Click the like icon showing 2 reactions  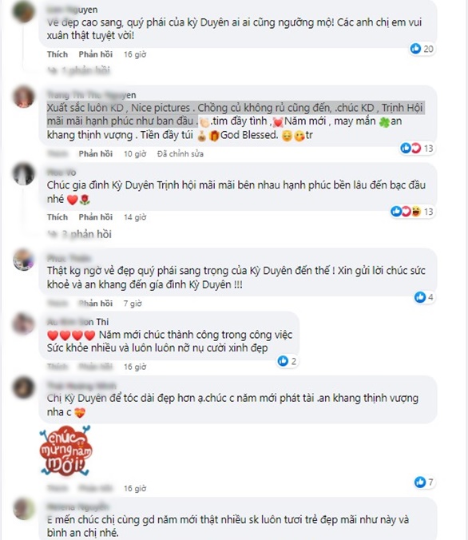coord(283,361)
